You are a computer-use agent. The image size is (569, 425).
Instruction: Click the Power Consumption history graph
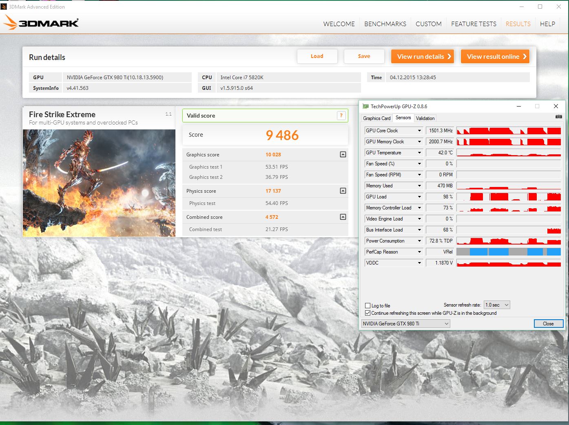(509, 241)
